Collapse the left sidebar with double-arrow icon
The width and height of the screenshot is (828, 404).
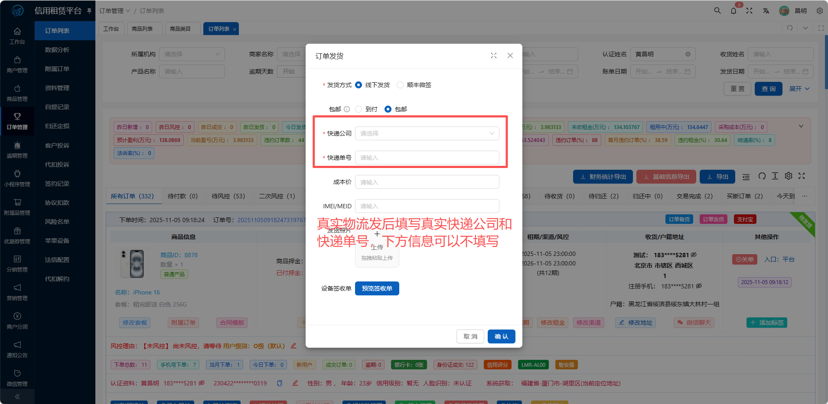(17, 396)
